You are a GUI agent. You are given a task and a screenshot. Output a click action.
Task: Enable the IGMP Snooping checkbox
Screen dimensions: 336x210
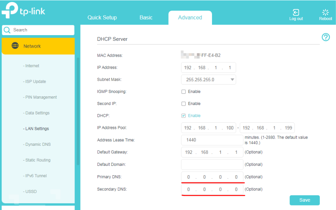tap(184, 92)
